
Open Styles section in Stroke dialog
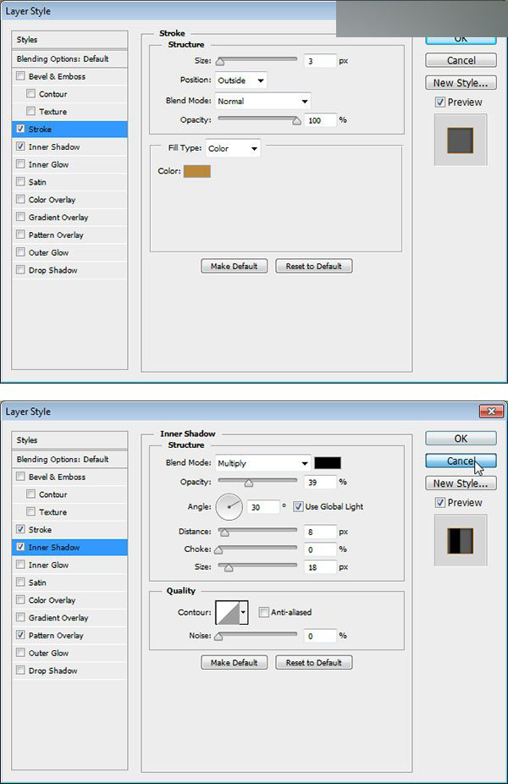pos(69,40)
